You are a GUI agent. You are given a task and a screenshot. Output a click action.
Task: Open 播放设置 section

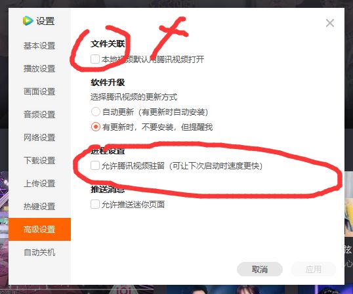point(39,69)
